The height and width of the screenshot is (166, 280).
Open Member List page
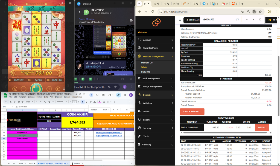[x=147, y=63]
